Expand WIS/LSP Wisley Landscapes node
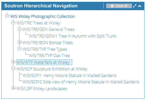 (x=13, y=88)
